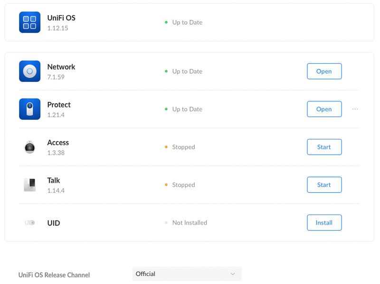Click the UID Not Installed status
The image size is (380, 284).
point(189,223)
